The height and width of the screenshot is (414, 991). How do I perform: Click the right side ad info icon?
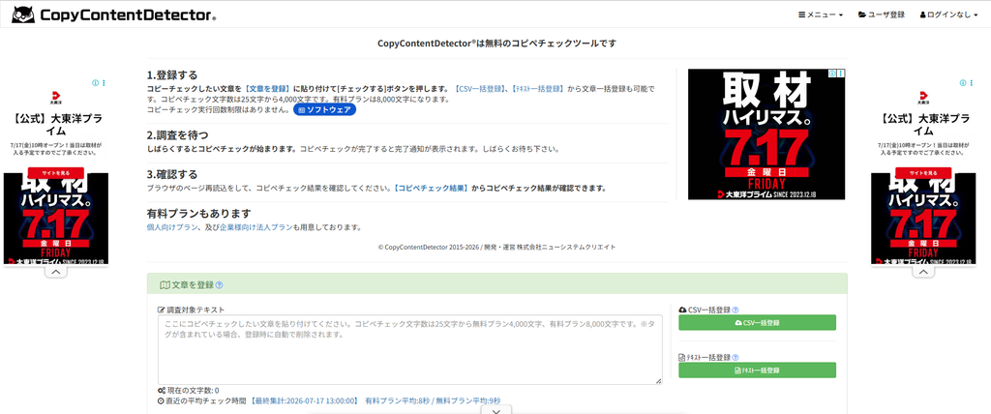tap(963, 83)
